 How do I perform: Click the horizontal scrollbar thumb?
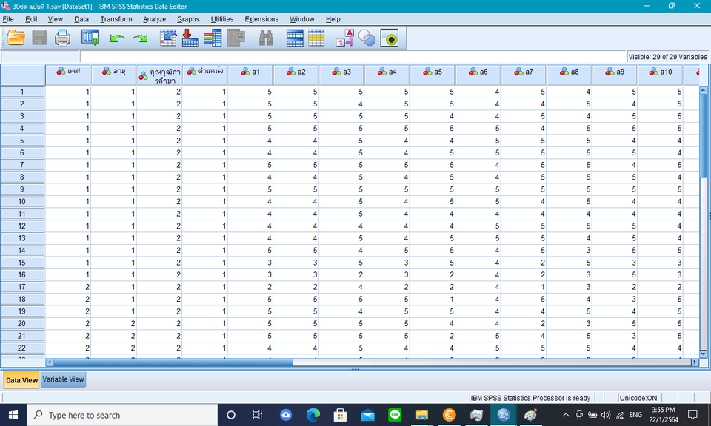pyautogui.click(x=173, y=362)
